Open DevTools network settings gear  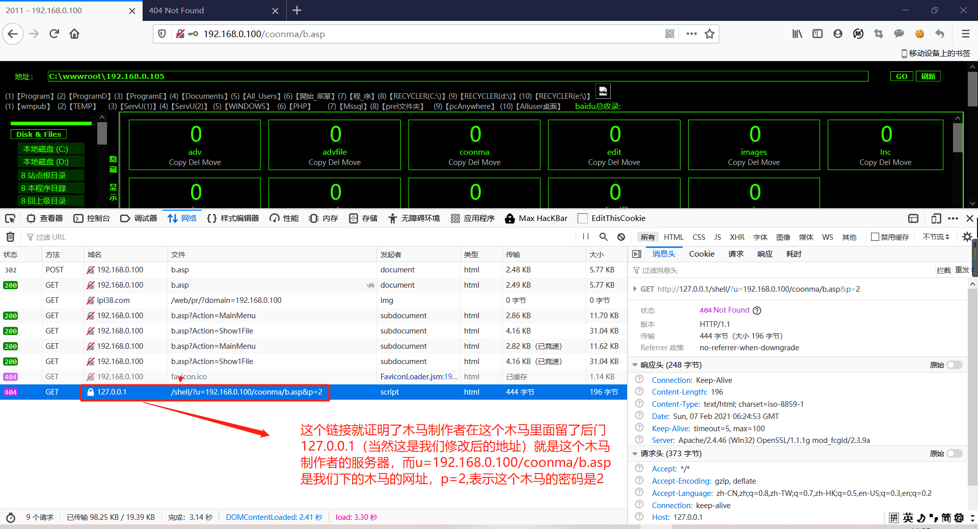[x=967, y=237]
